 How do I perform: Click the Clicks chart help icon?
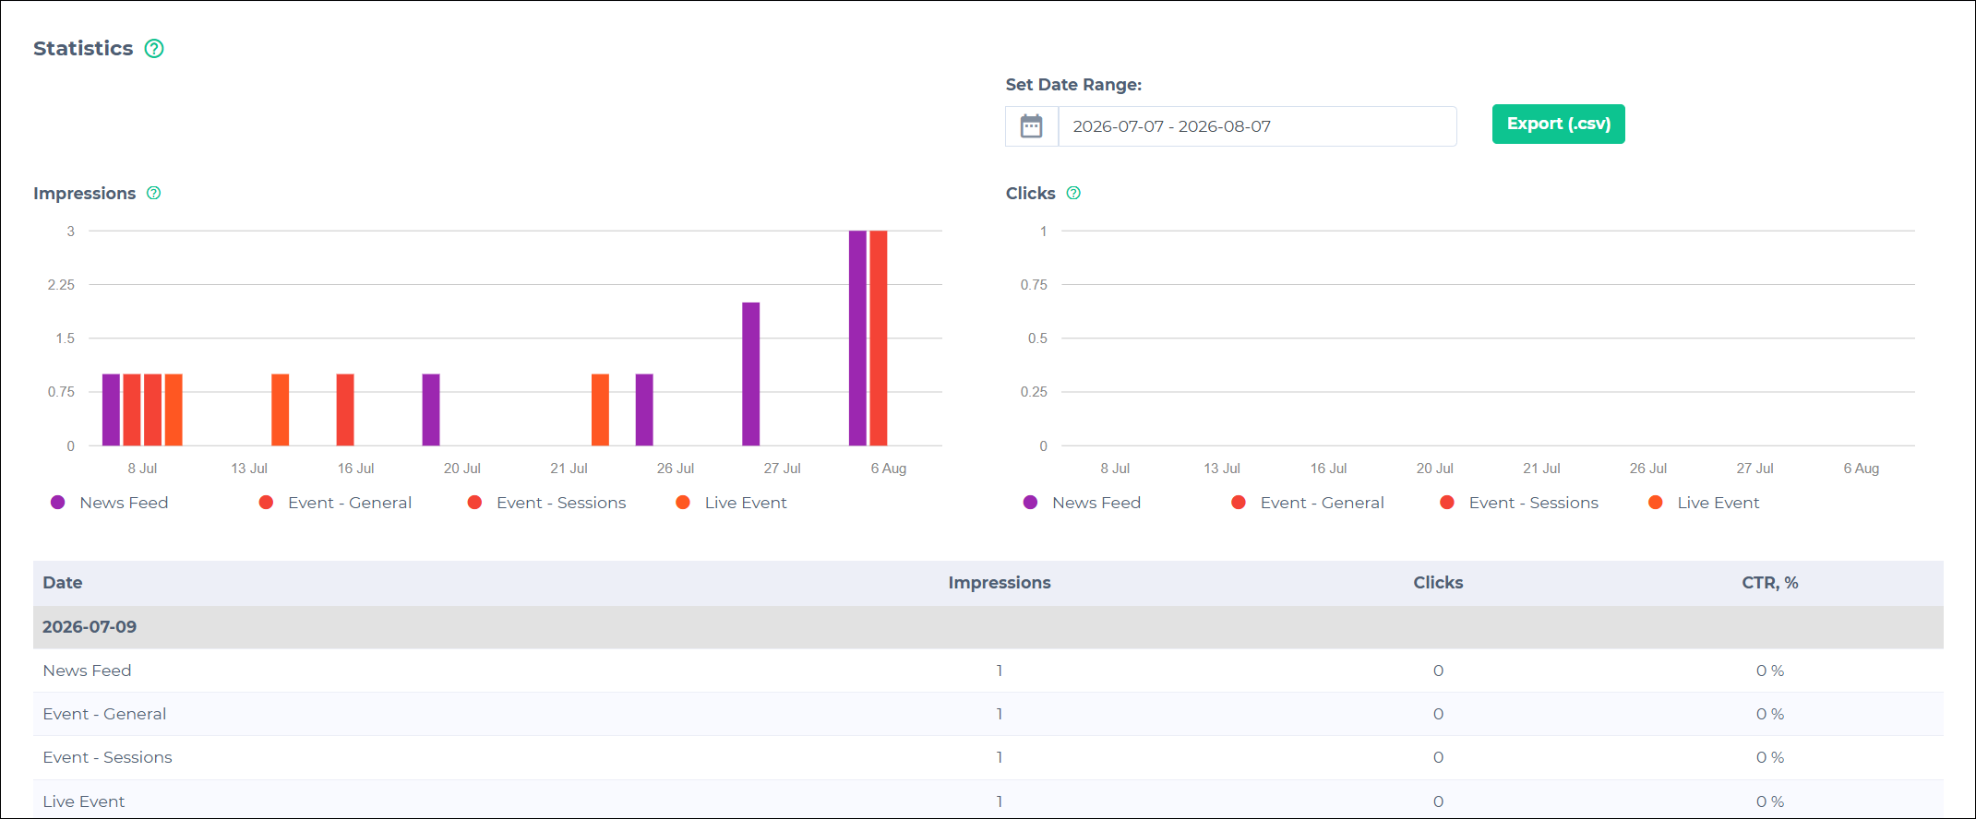1073,193
